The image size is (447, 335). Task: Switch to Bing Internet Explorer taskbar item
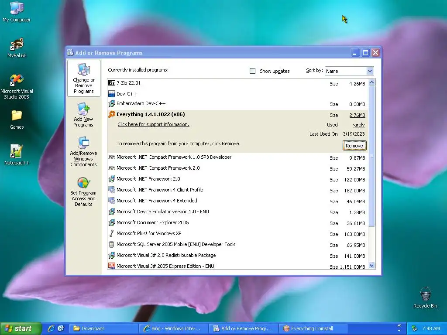click(x=174, y=328)
